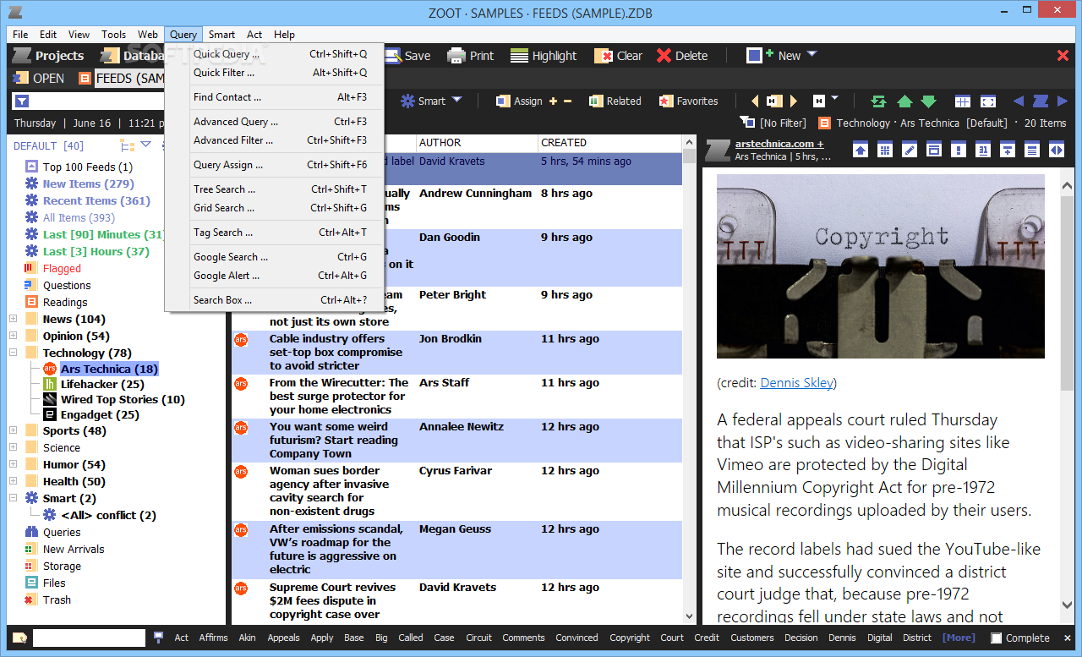Click the orange history back arrow
This screenshot has height=657, width=1082.
755,101
